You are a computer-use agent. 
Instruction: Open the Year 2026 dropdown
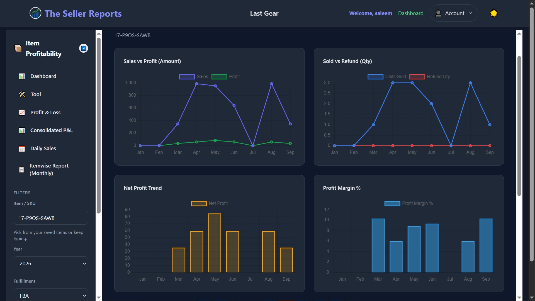tap(51, 263)
